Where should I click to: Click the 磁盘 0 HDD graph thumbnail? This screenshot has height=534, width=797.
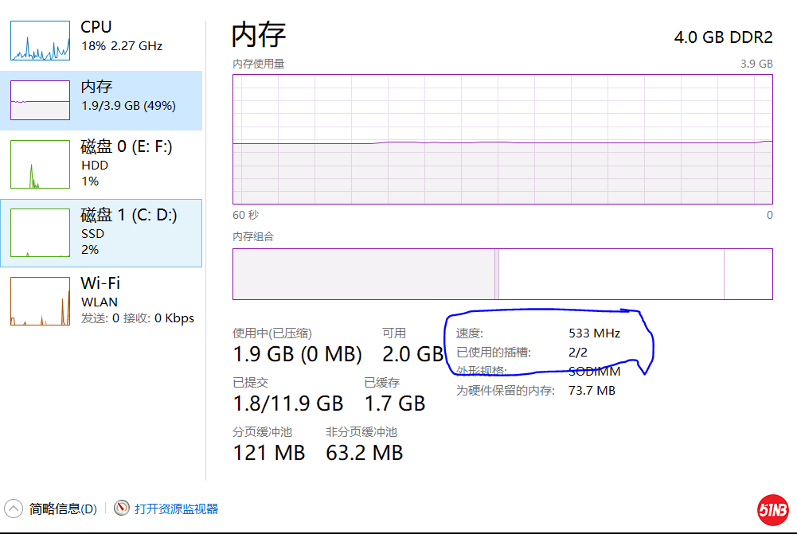click(x=40, y=165)
